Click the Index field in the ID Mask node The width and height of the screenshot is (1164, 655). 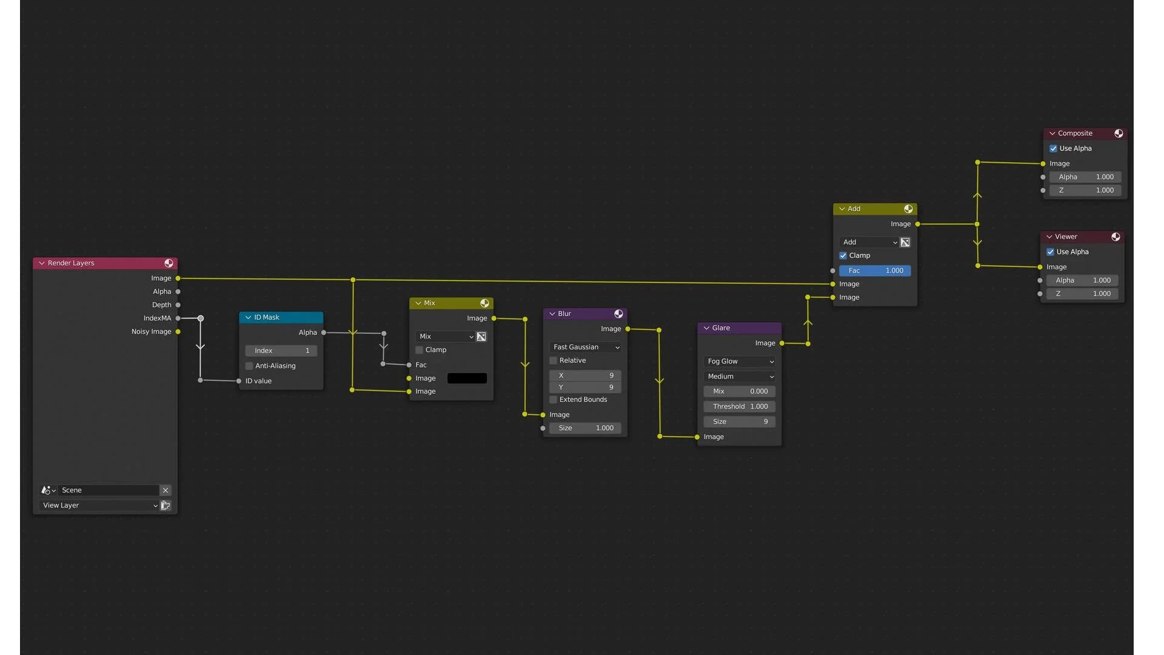pos(281,351)
